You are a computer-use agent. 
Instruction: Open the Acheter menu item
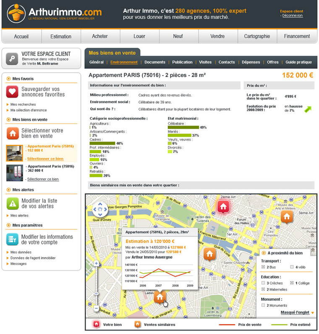coord(100,37)
